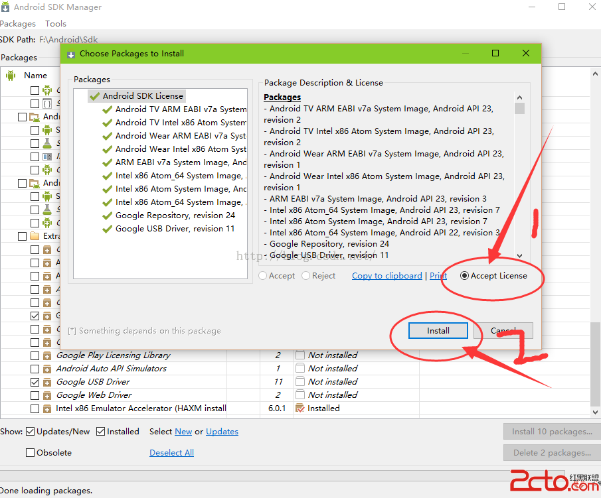Click Not installed status icon for Google USB Driver
This screenshot has width=601, height=498.
coord(300,382)
